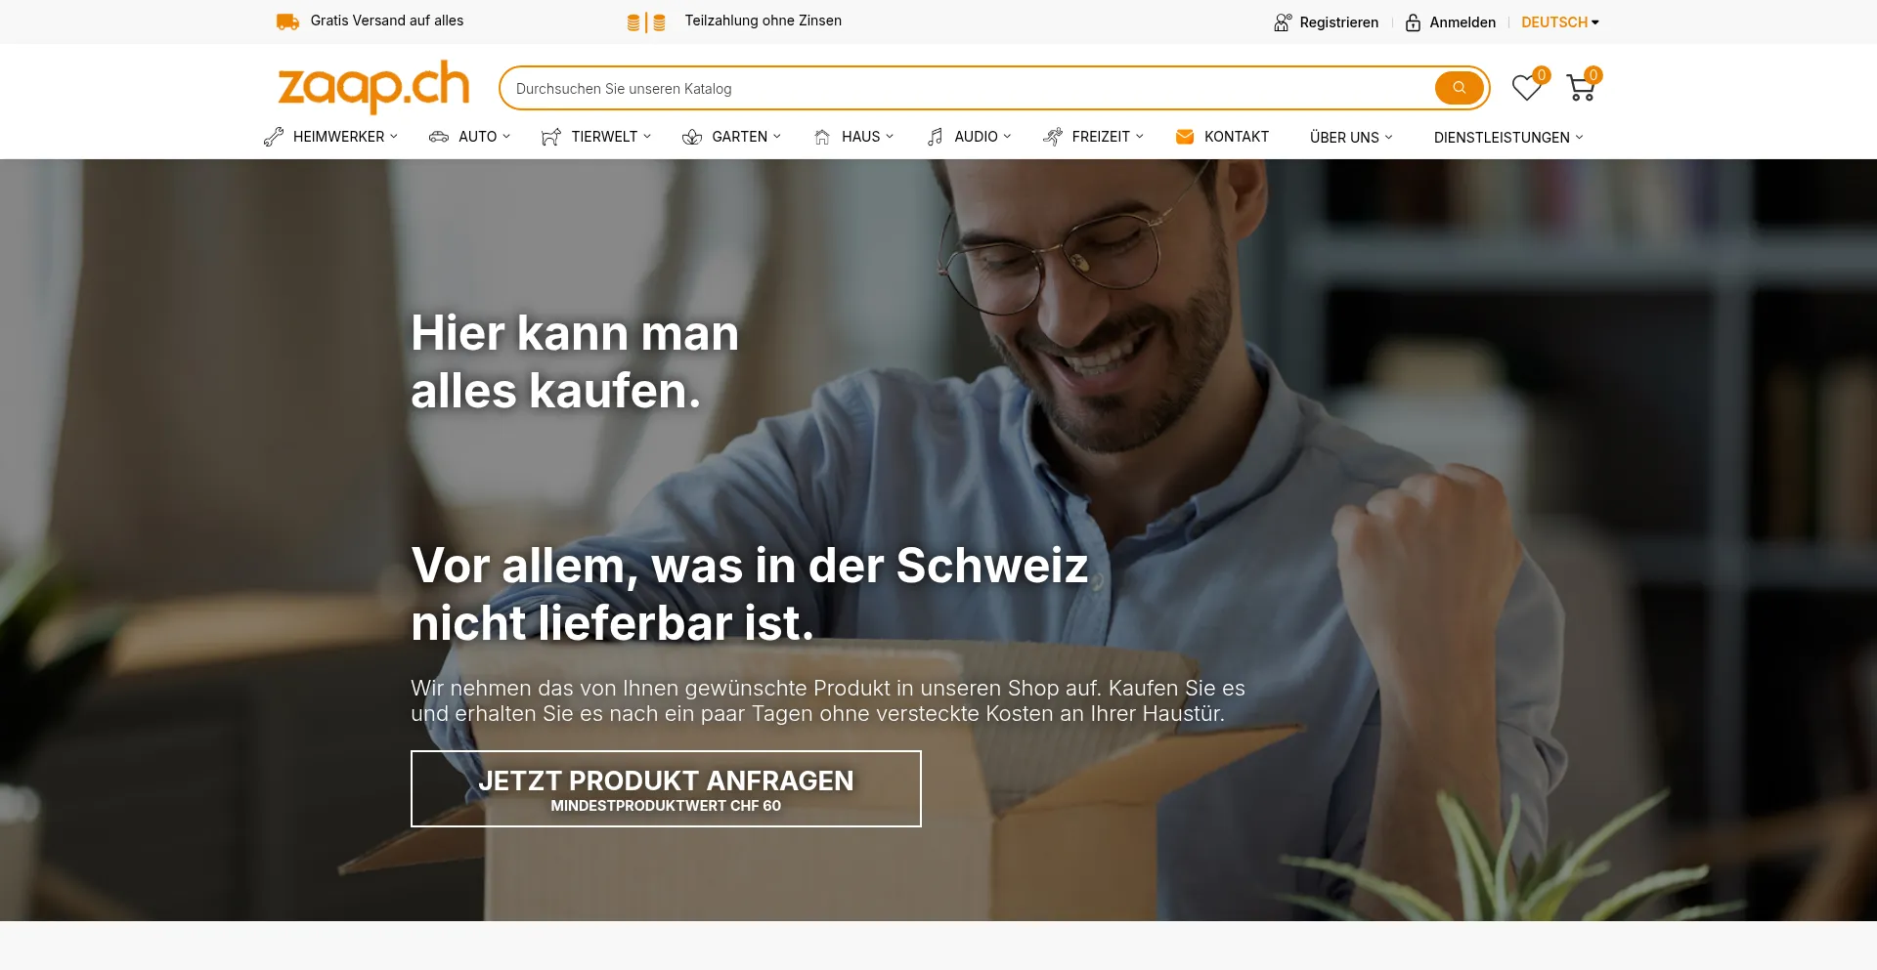This screenshot has height=970, width=1877.
Task: Expand the Über Uns dropdown
Action: point(1351,137)
